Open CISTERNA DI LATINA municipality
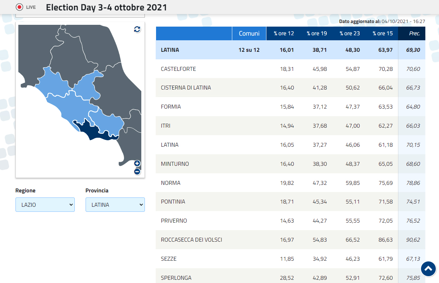The width and height of the screenshot is (439, 283). click(x=186, y=88)
